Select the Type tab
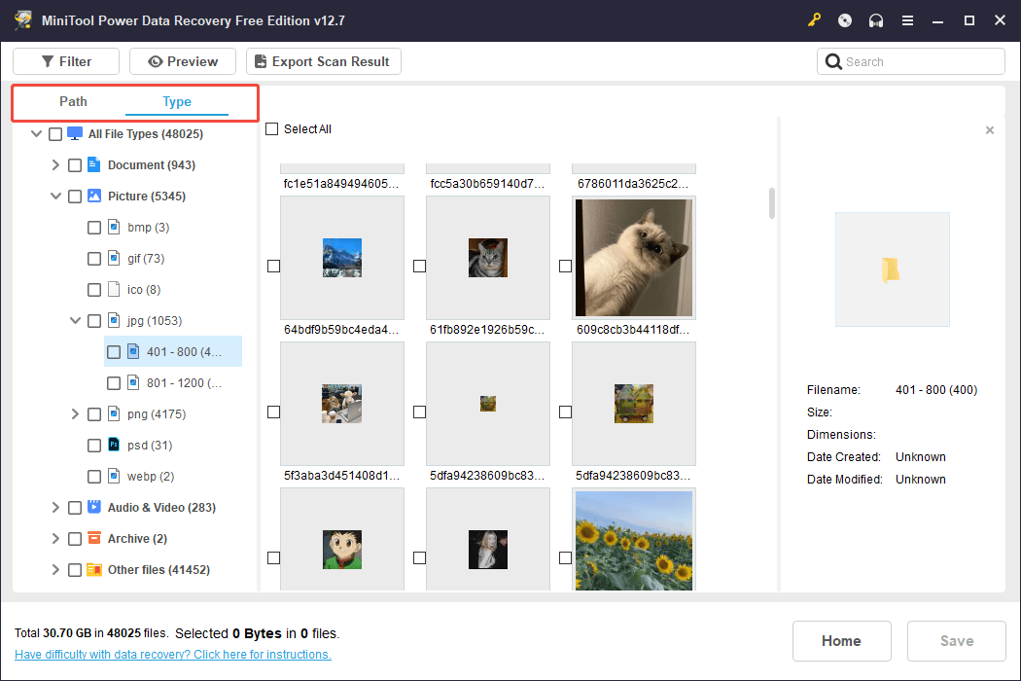Image resolution: width=1021 pixels, height=681 pixels. [177, 101]
